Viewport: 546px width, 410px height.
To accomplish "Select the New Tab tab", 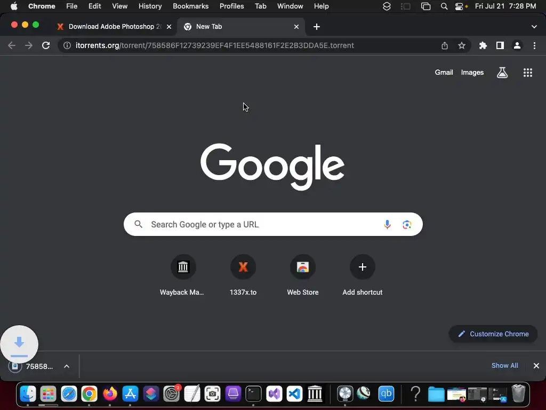I will (x=241, y=27).
